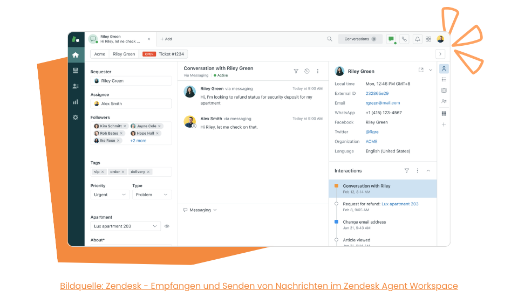
Task: Add a new tab with + Add
Action: 166,39
